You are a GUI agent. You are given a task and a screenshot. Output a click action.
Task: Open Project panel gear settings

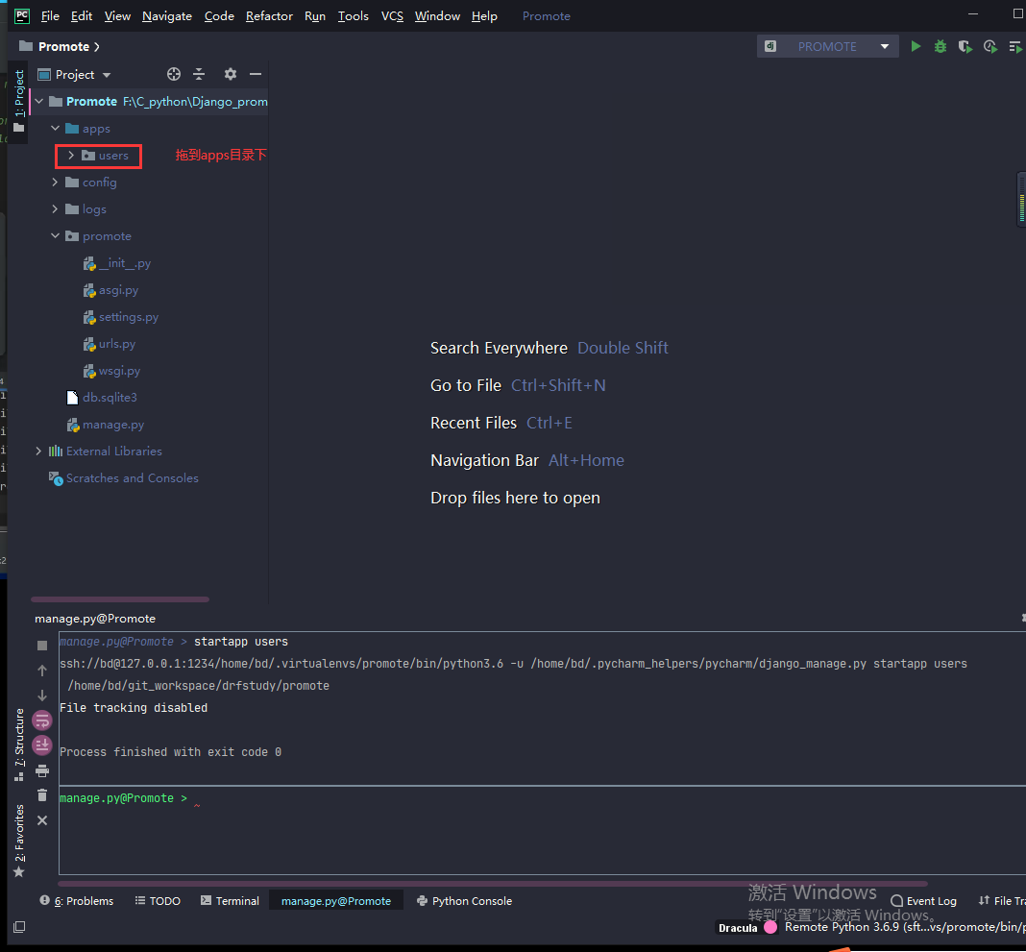(x=230, y=74)
